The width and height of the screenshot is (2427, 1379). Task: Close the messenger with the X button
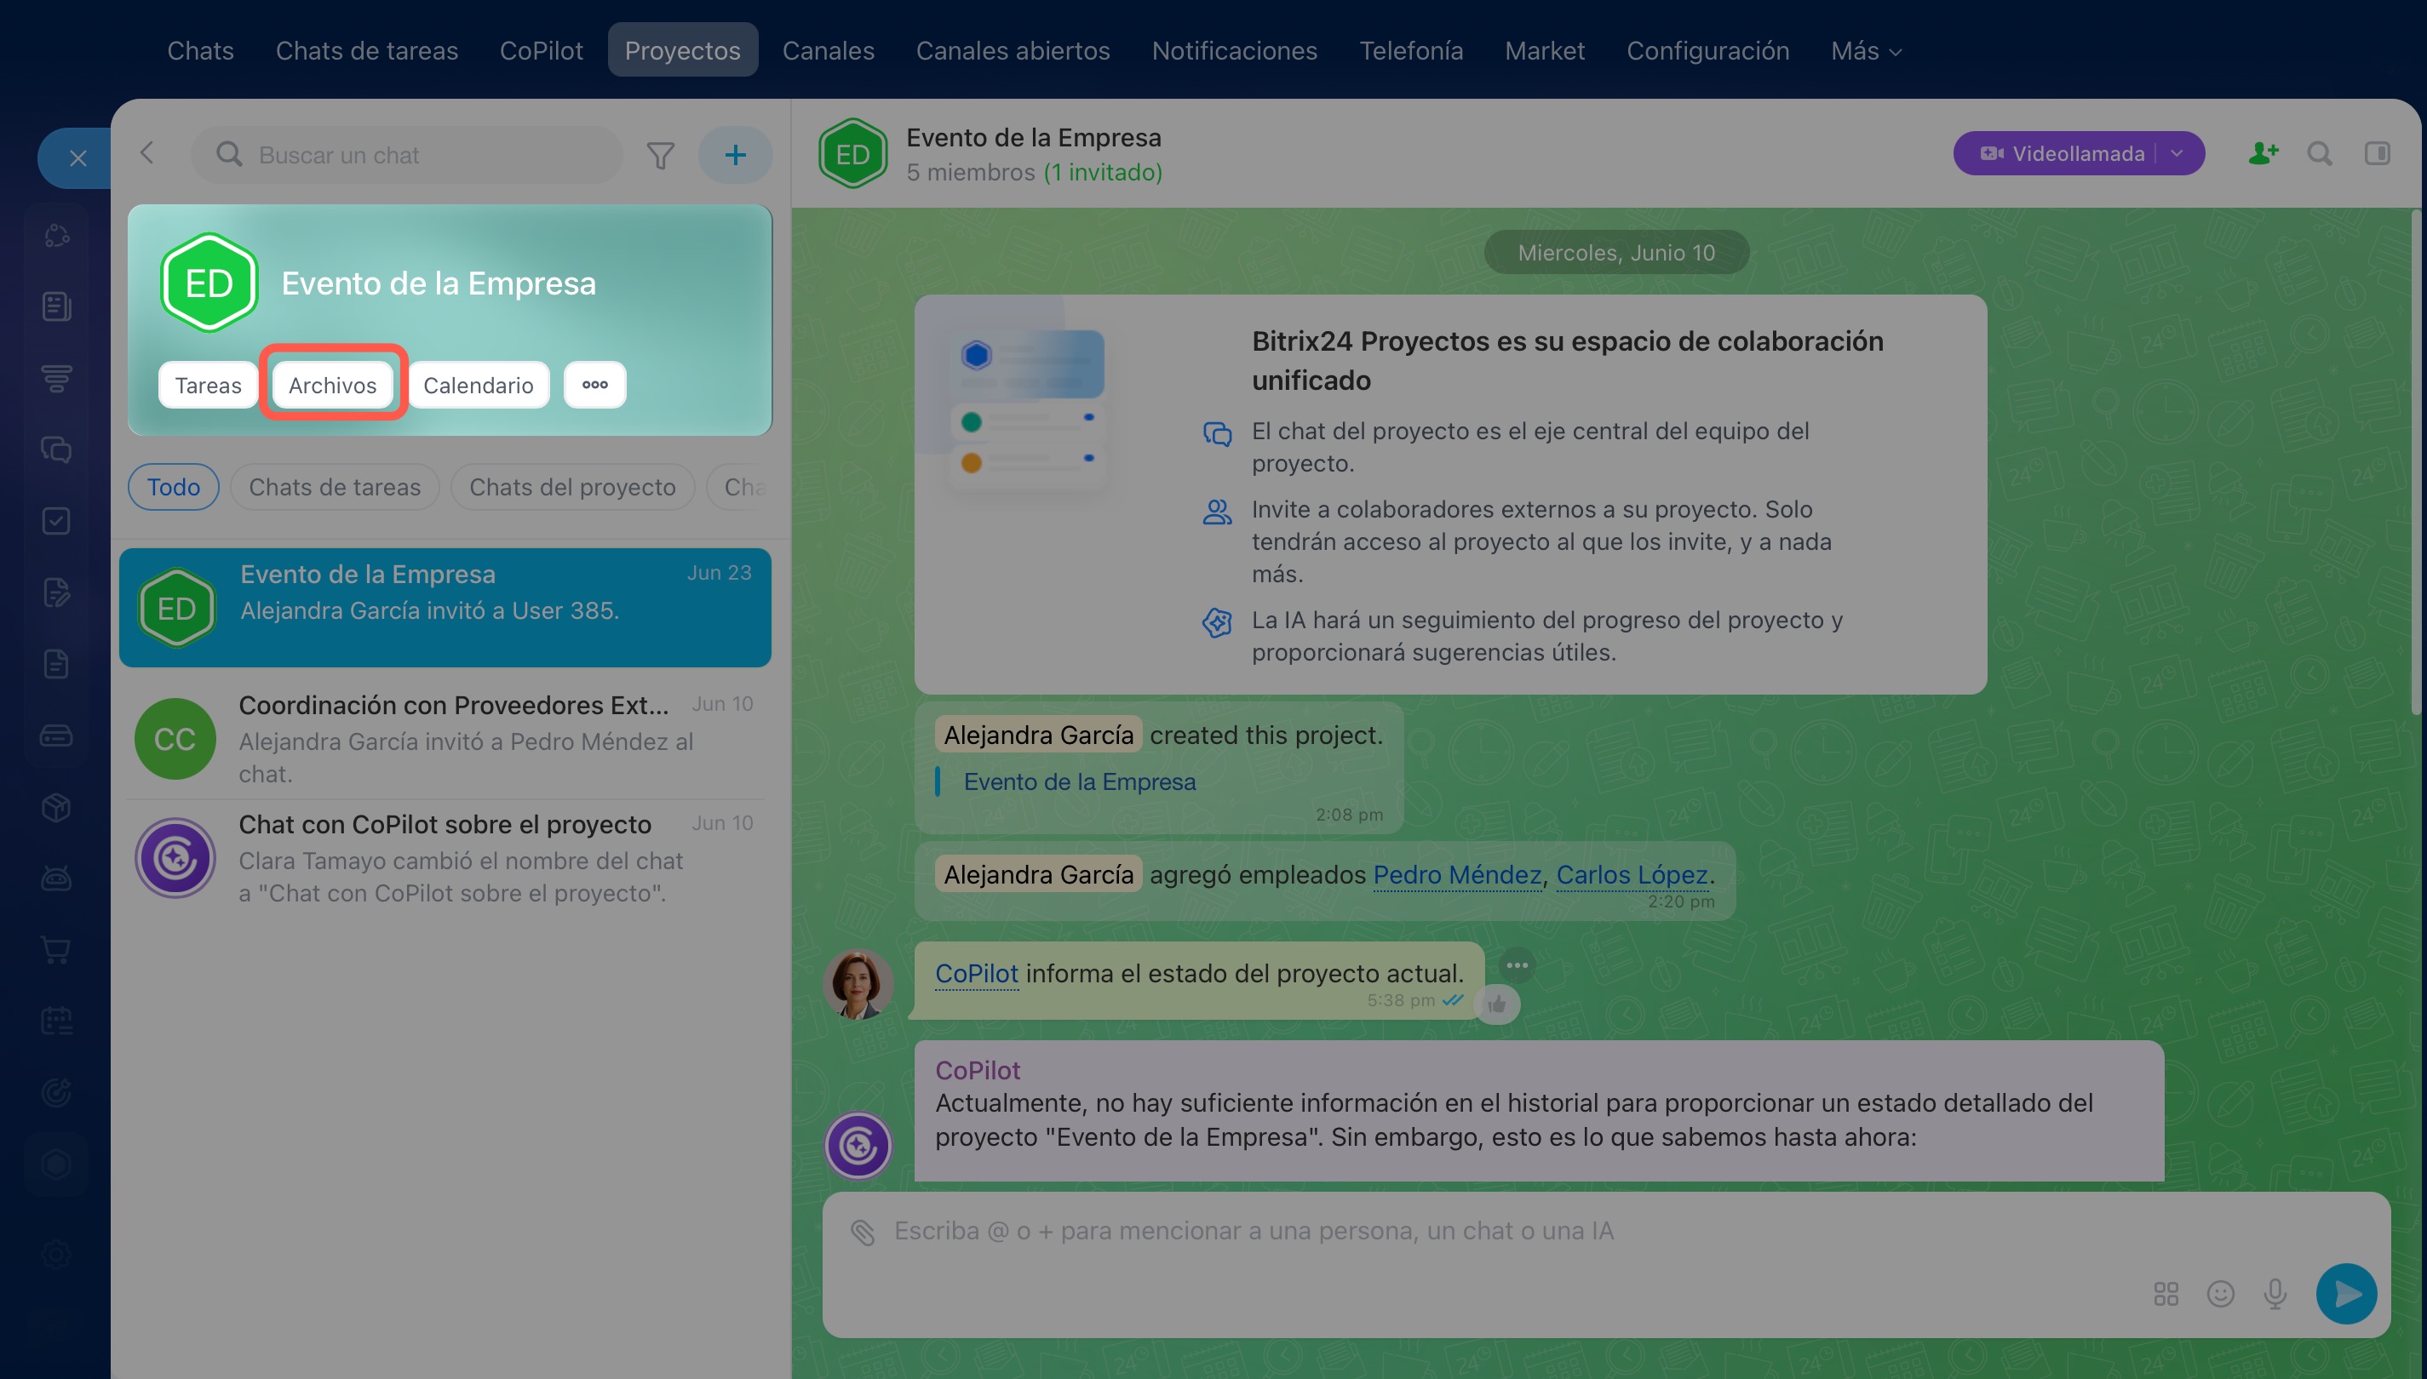pyautogui.click(x=77, y=158)
